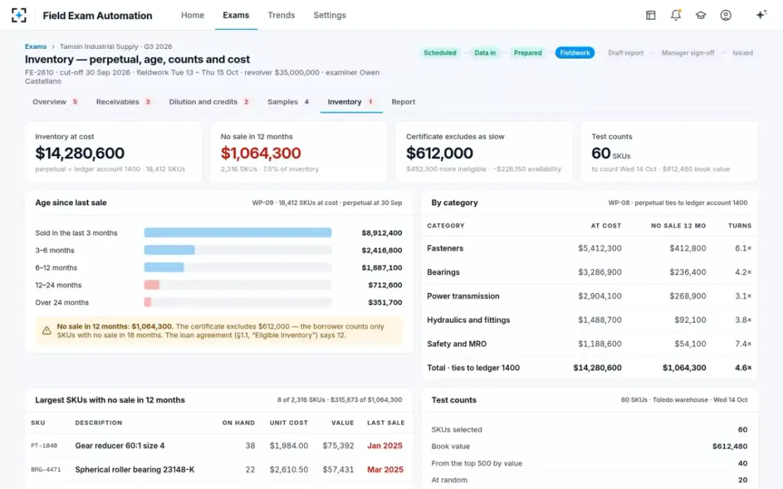The image size is (783, 489).
Task: Switch to the Report tab
Action: (403, 102)
